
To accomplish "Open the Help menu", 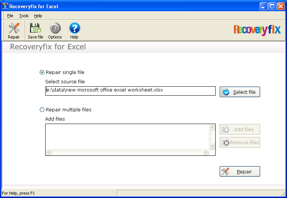I will click(38, 16).
